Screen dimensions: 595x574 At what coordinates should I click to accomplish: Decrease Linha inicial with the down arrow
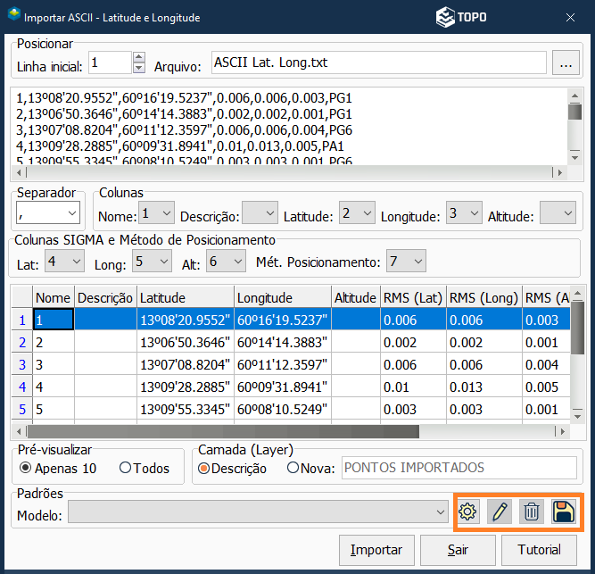(138, 69)
